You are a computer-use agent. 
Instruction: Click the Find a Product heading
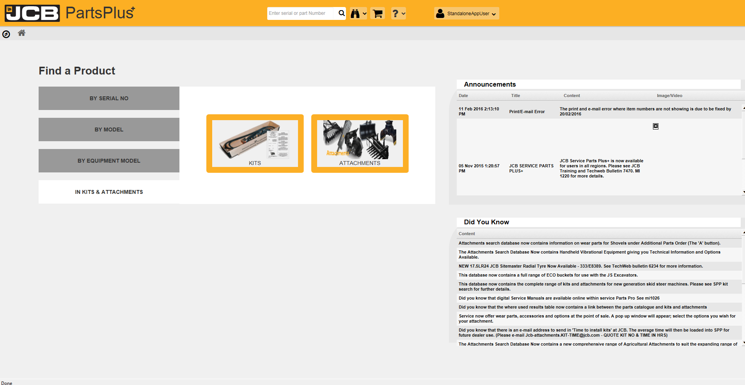coord(77,71)
